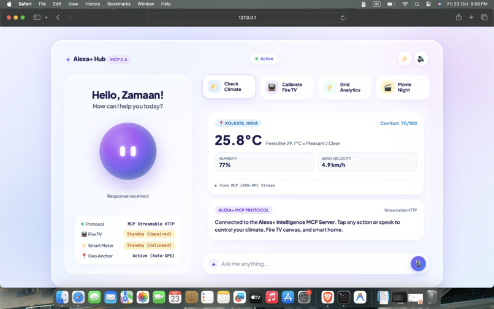The width and height of the screenshot is (494, 309).
Task: Click the plus icon in the ask field
Action: coord(214,264)
